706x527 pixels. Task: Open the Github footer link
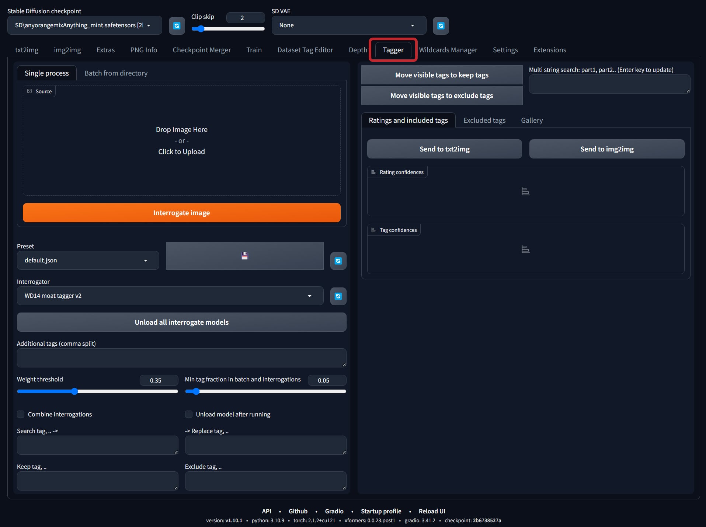[x=298, y=511]
